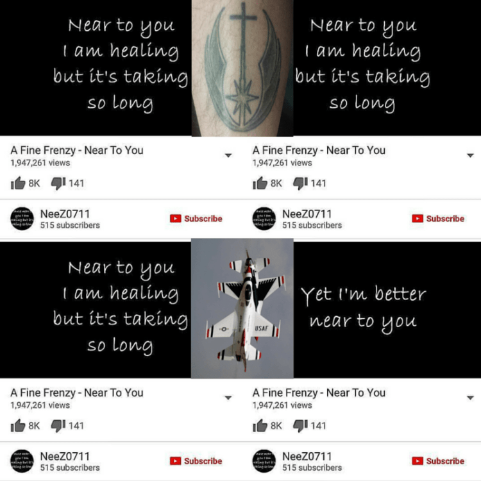The height and width of the screenshot is (481, 481).
Task: Dislike the bottom-left video
Action: click(x=58, y=426)
